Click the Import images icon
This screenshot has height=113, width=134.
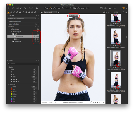(x=9, y=8)
